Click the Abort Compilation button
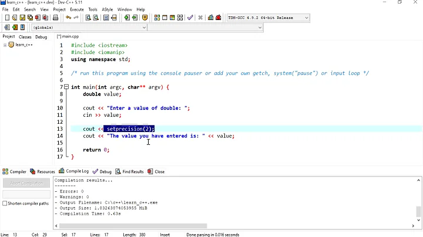 pyautogui.click(x=26, y=183)
